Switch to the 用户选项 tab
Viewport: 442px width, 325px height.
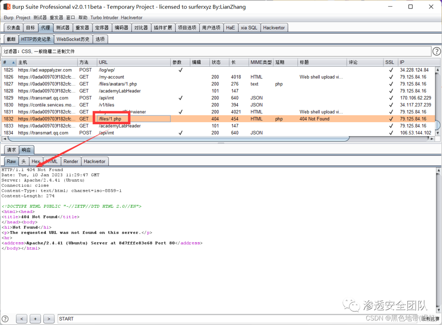pyautogui.click(x=212, y=28)
